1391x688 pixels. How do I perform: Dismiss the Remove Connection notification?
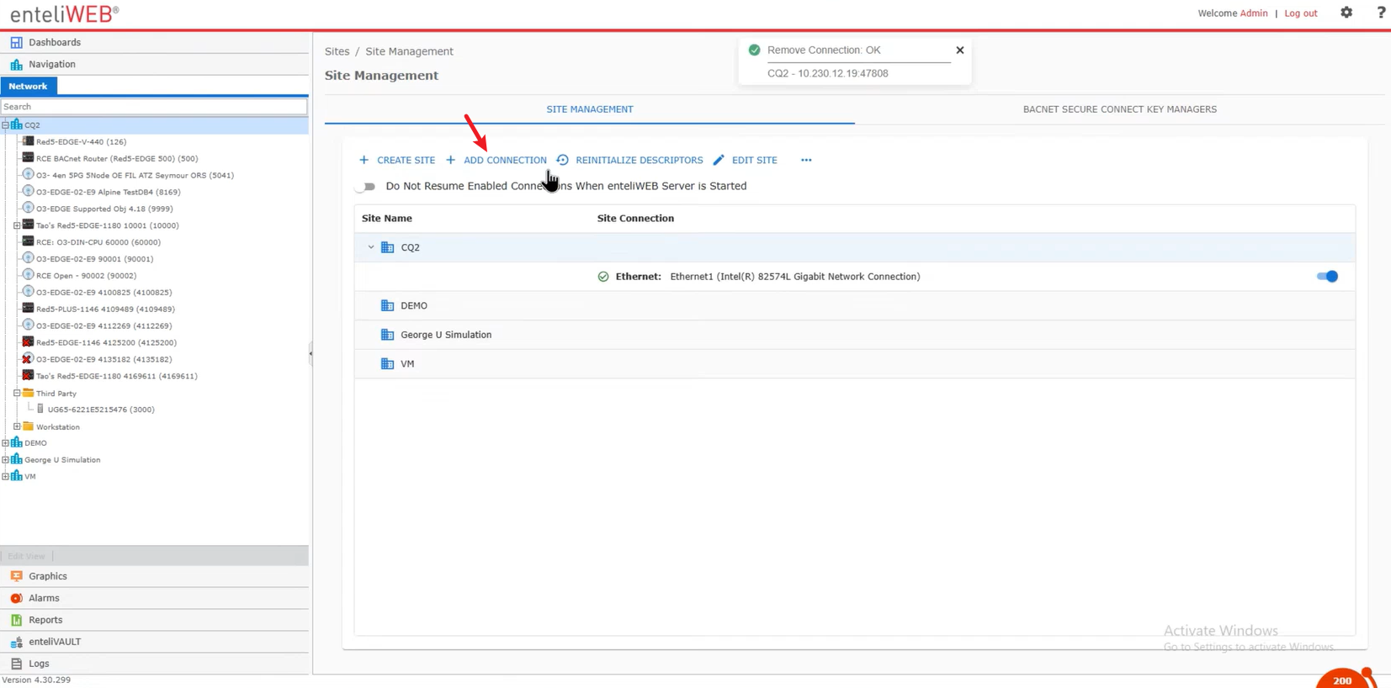tap(959, 50)
